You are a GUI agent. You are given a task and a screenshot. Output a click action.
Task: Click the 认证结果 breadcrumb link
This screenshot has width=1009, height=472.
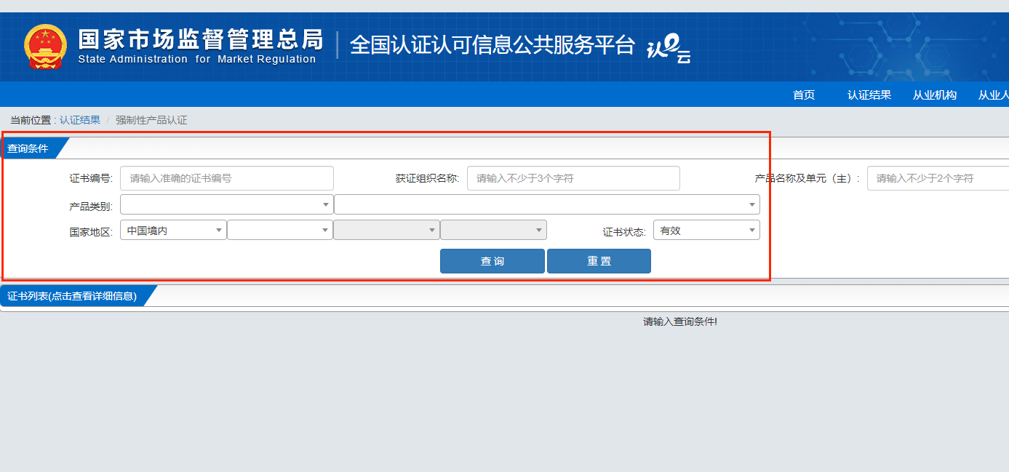[x=80, y=120]
